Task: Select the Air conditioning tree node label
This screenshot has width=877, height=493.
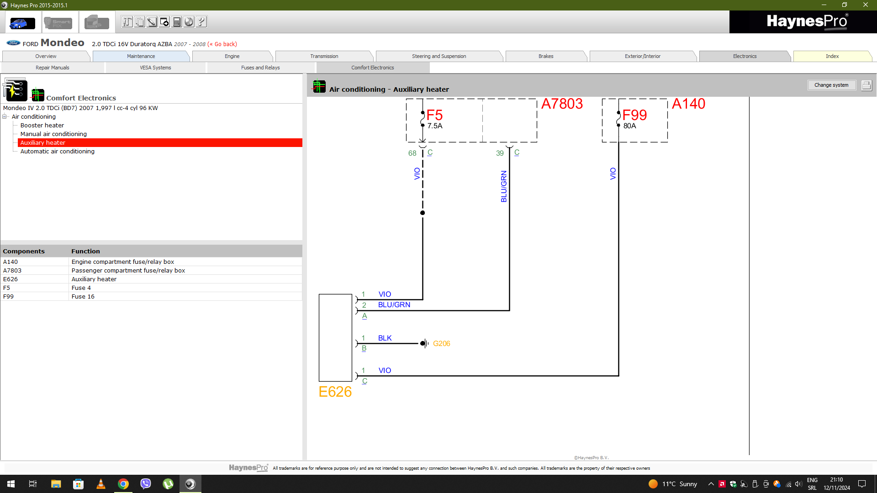Action: (x=33, y=116)
